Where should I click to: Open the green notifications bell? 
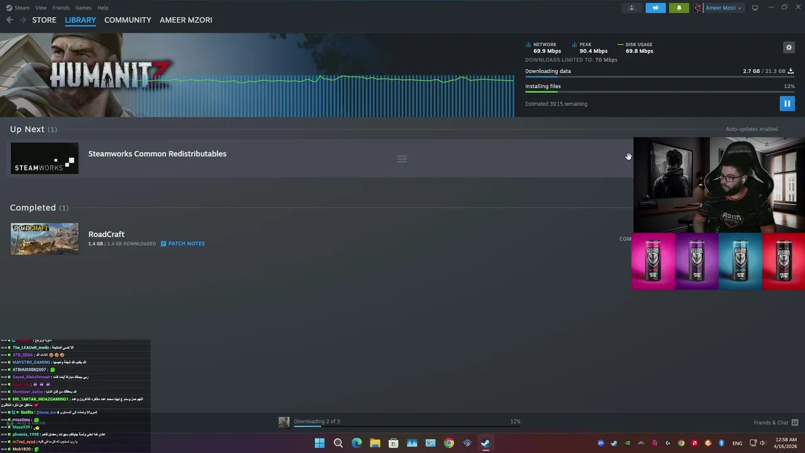tap(679, 8)
